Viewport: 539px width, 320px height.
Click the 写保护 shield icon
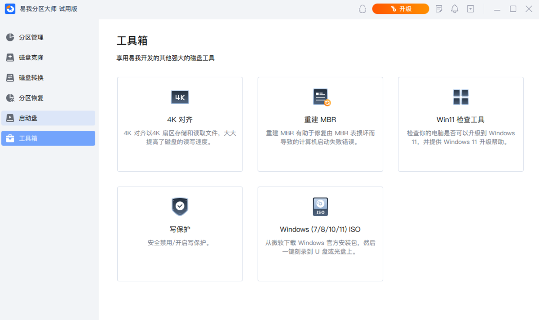pyautogui.click(x=180, y=207)
